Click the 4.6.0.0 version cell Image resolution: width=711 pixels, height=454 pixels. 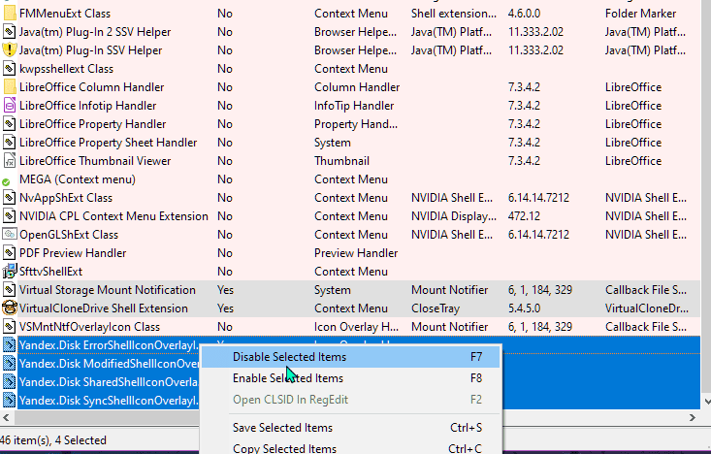click(x=524, y=14)
